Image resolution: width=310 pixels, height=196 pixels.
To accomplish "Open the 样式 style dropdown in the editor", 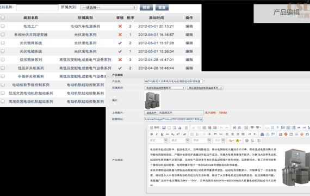I will [x=159, y=140].
